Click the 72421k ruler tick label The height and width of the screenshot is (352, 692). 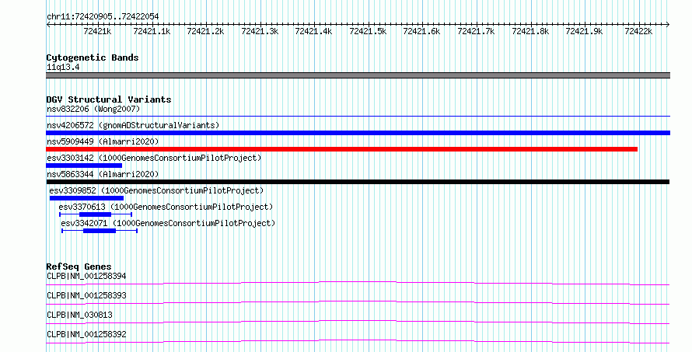point(97,31)
